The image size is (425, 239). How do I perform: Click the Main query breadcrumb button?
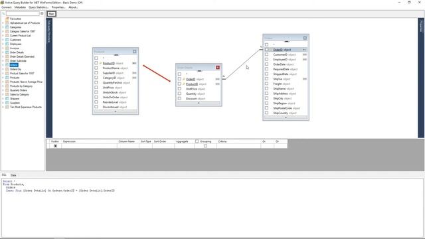[52, 14]
